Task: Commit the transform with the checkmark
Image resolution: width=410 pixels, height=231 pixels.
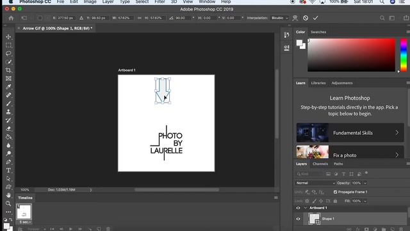Action: [x=315, y=18]
